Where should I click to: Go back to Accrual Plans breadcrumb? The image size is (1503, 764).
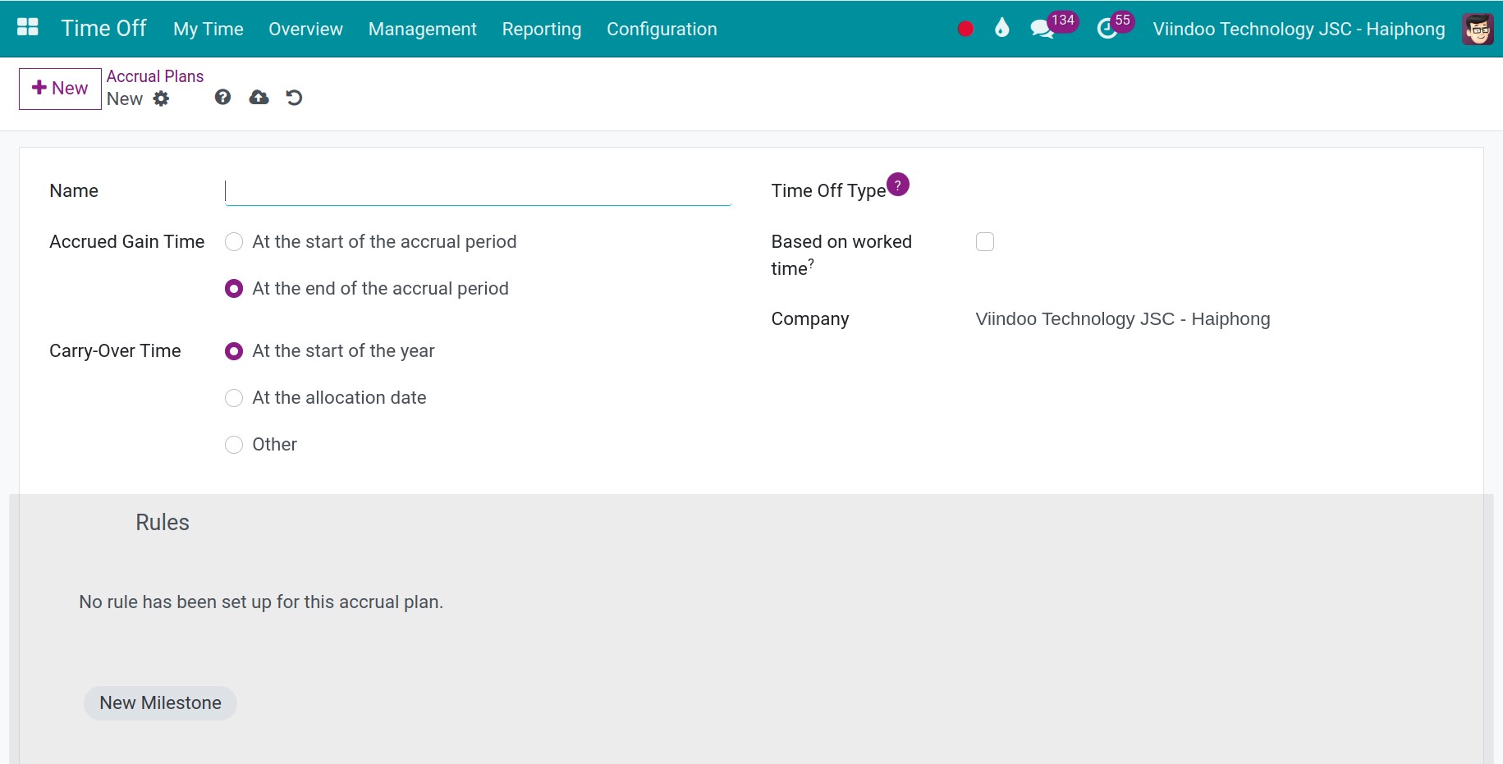point(155,76)
